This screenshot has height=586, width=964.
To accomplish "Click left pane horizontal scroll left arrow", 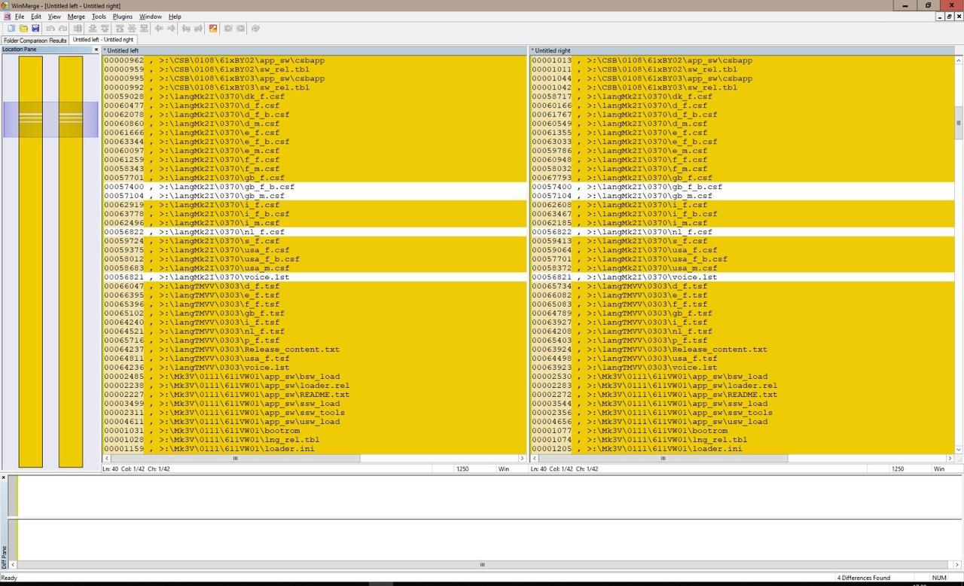I will point(106,458).
